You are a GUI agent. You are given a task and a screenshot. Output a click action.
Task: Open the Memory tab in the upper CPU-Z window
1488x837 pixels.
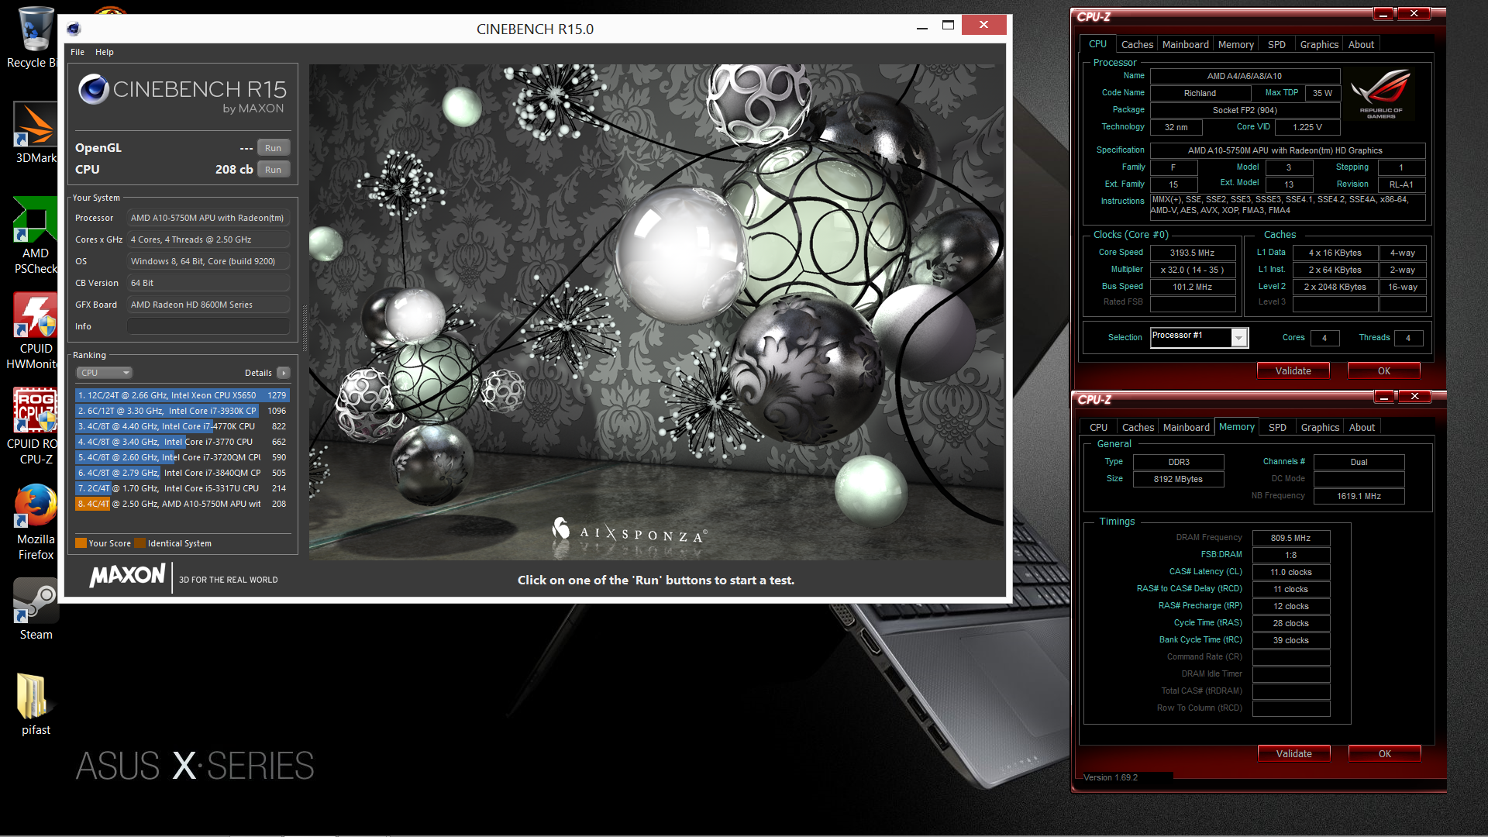(x=1235, y=45)
